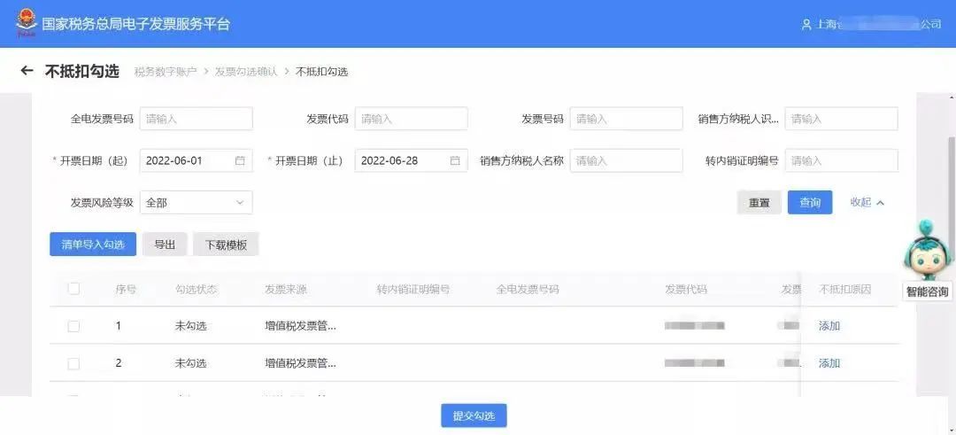This screenshot has width=956, height=435.
Task: Click 添加 link in row 1
Action: click(829, 326)
